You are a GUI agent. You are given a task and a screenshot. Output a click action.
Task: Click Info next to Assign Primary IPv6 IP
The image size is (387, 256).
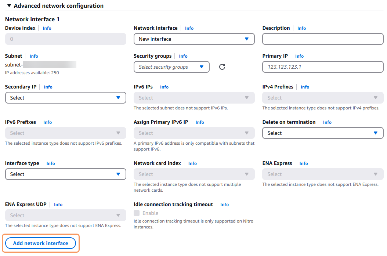pos(200,122)
